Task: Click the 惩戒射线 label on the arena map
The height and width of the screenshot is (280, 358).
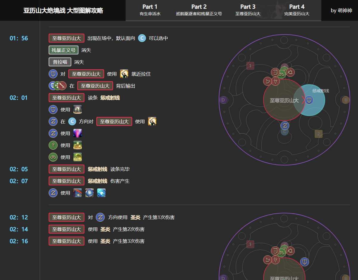Action: (x=321, y=91)
